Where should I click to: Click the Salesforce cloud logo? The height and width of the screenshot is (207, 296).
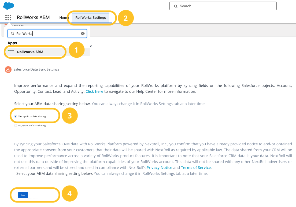[9, 5]
